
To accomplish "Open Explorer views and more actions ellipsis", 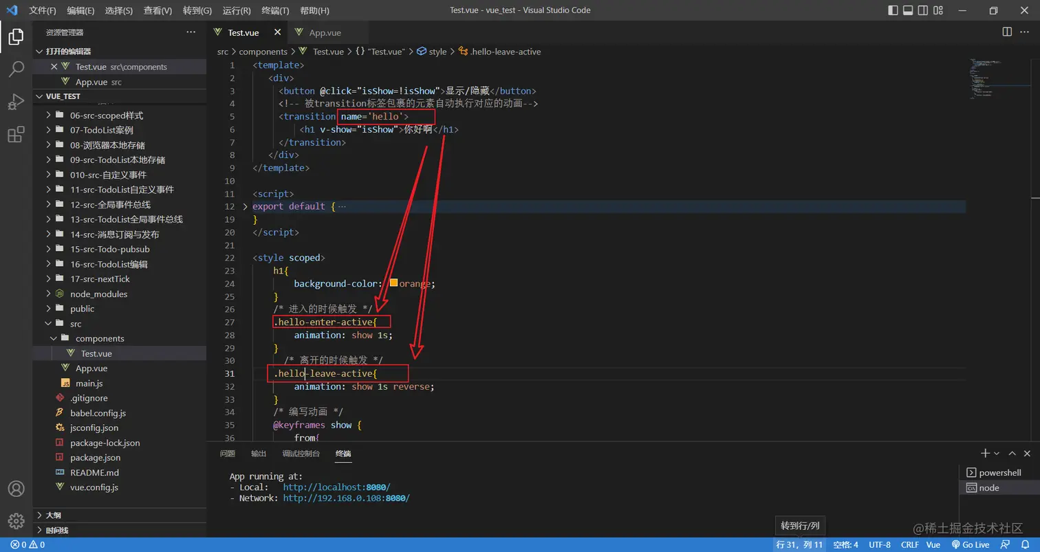I will [191, 32].
